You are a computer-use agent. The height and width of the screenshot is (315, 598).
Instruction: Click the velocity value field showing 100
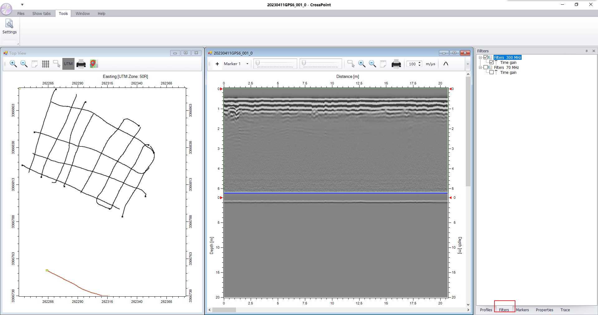(x=412, y=64)
